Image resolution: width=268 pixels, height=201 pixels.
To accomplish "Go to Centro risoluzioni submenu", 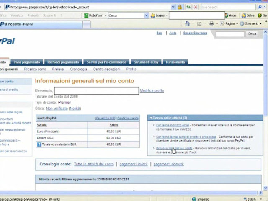I will click(107, 69).
